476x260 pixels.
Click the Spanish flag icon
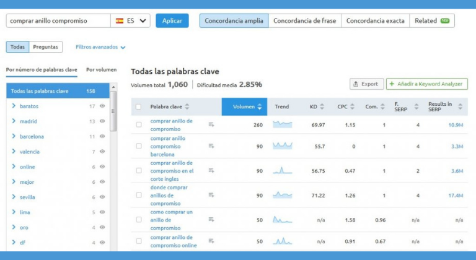120,21
